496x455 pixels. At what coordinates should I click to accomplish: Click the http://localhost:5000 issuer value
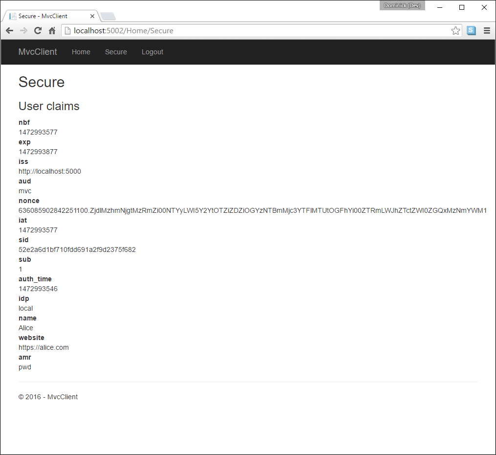pyautogui.click(x=50, y=171)
